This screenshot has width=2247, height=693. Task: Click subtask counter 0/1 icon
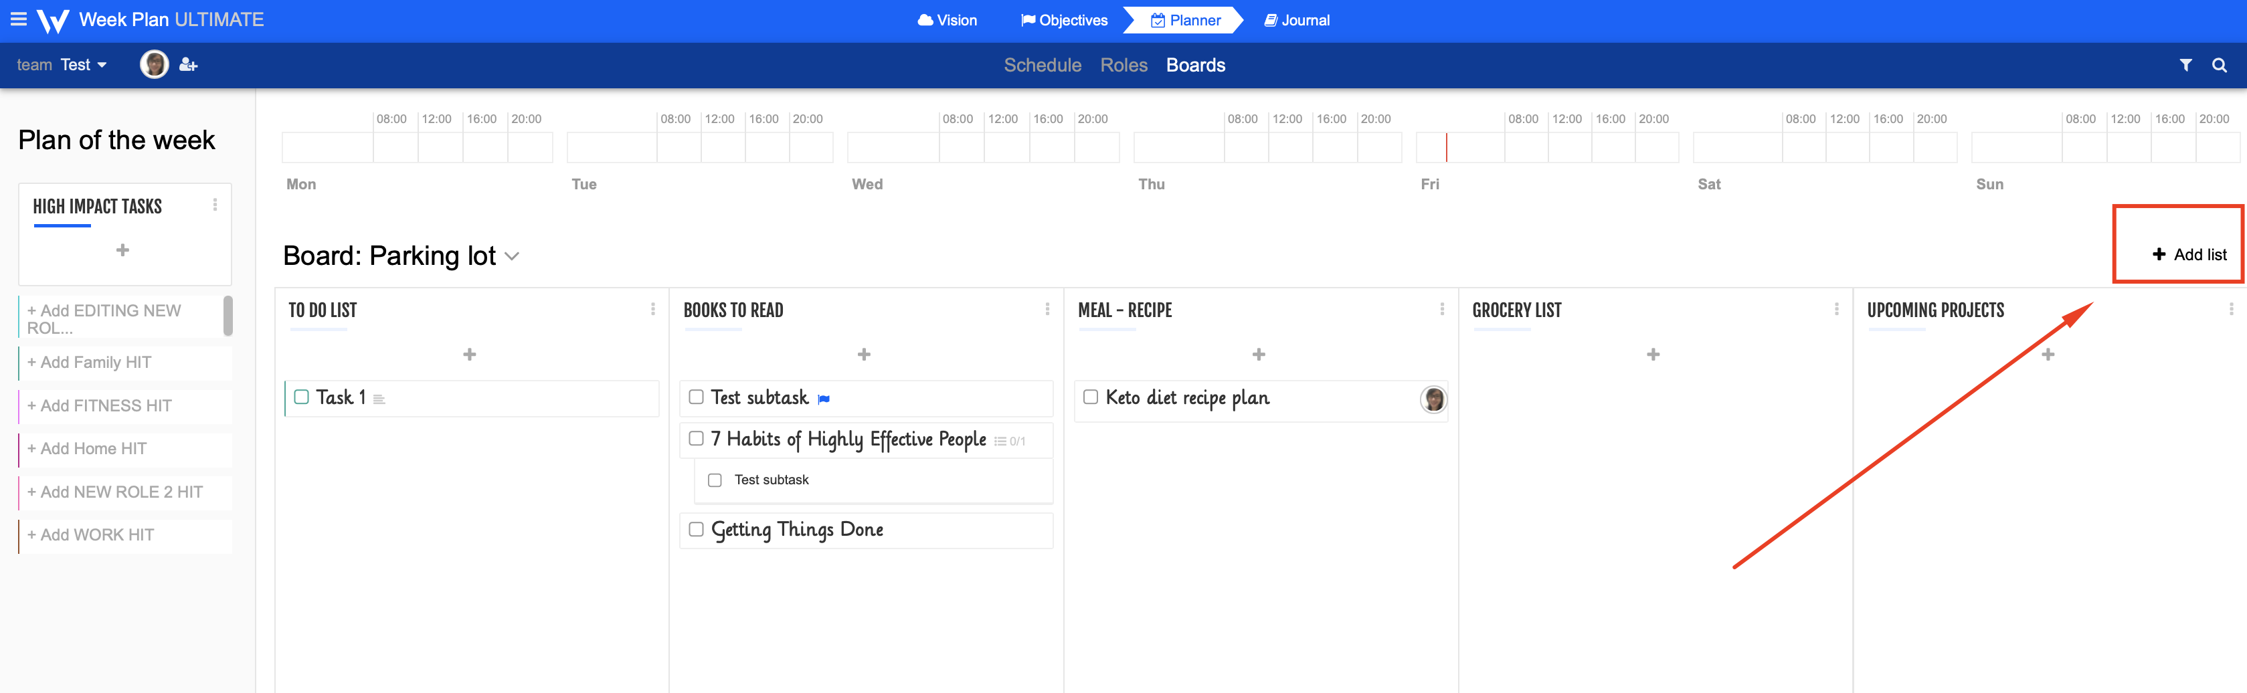pos(1009,441)
